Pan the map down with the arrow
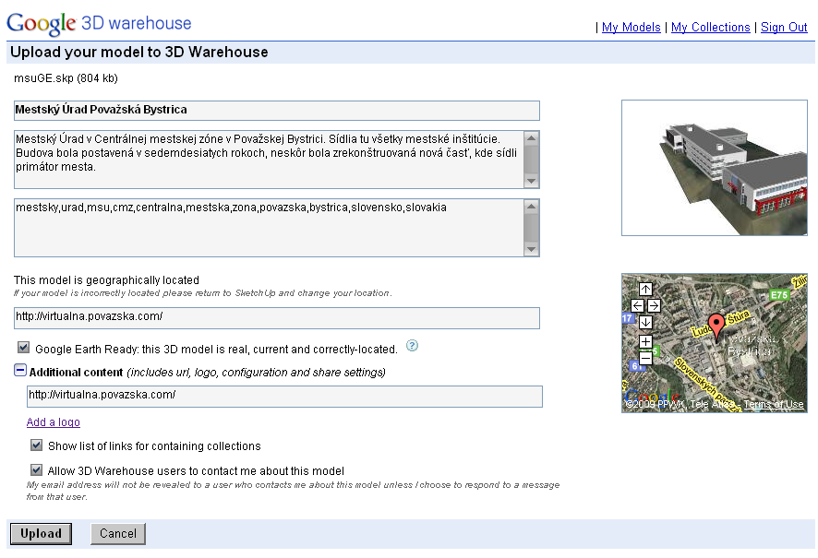 [645, 323]
